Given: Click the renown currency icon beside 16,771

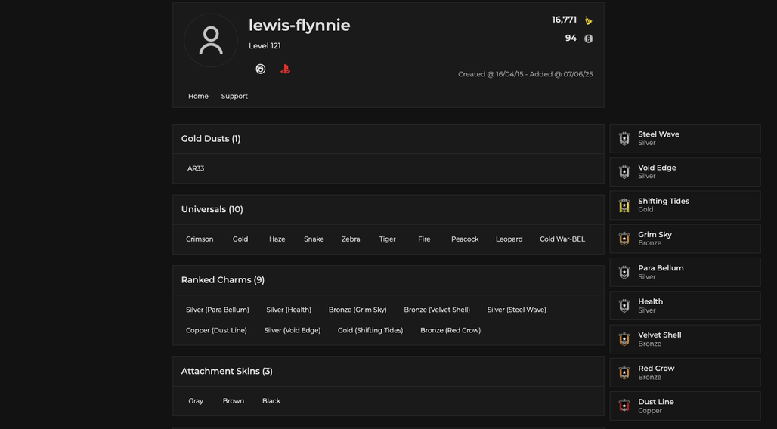Looking at the screenshot, I should (x=588, y=20).
